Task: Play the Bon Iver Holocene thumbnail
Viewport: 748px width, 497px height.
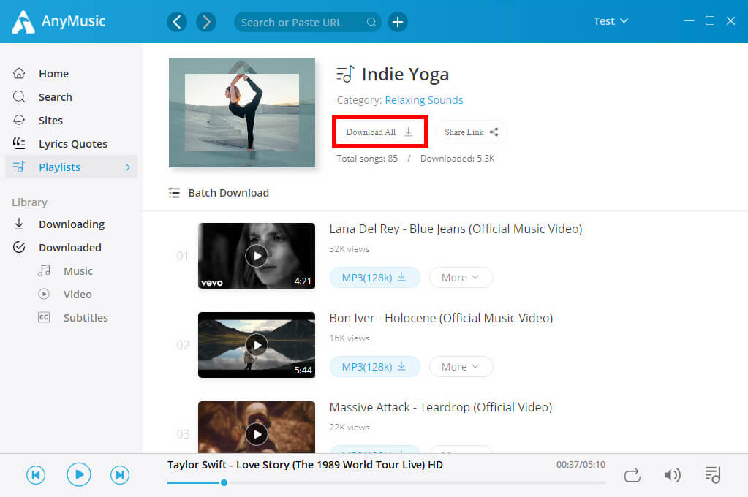Action: 257,345
